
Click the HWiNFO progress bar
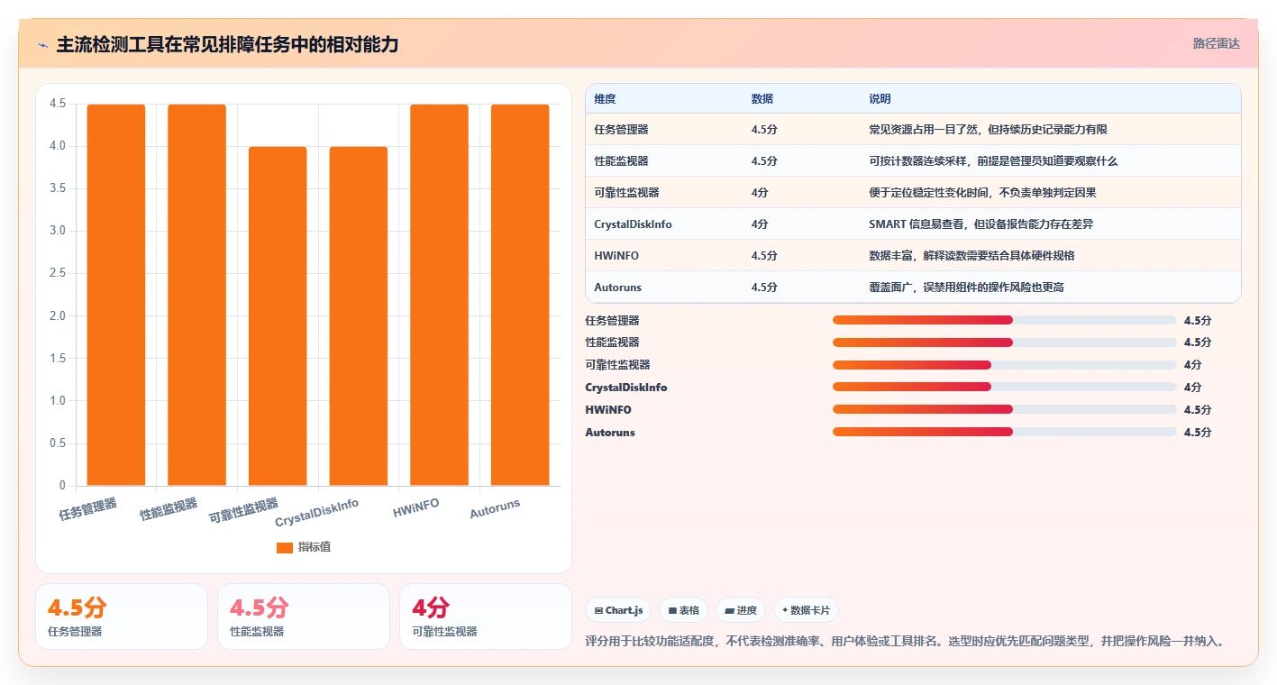[1005, 409]
